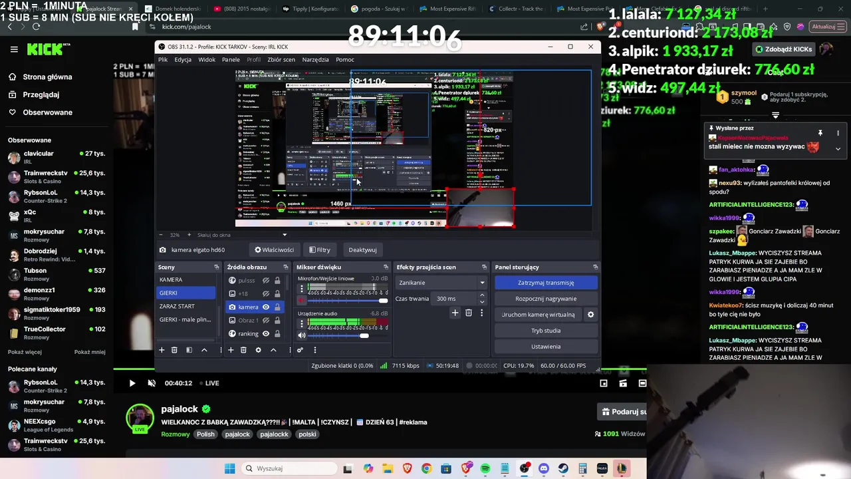Image resolution: width=851 pixels, height=479 pixels.
Task: Remove selected scene with trash icon in Sceny
Action: pyautogui.click(x=174, y=350)
